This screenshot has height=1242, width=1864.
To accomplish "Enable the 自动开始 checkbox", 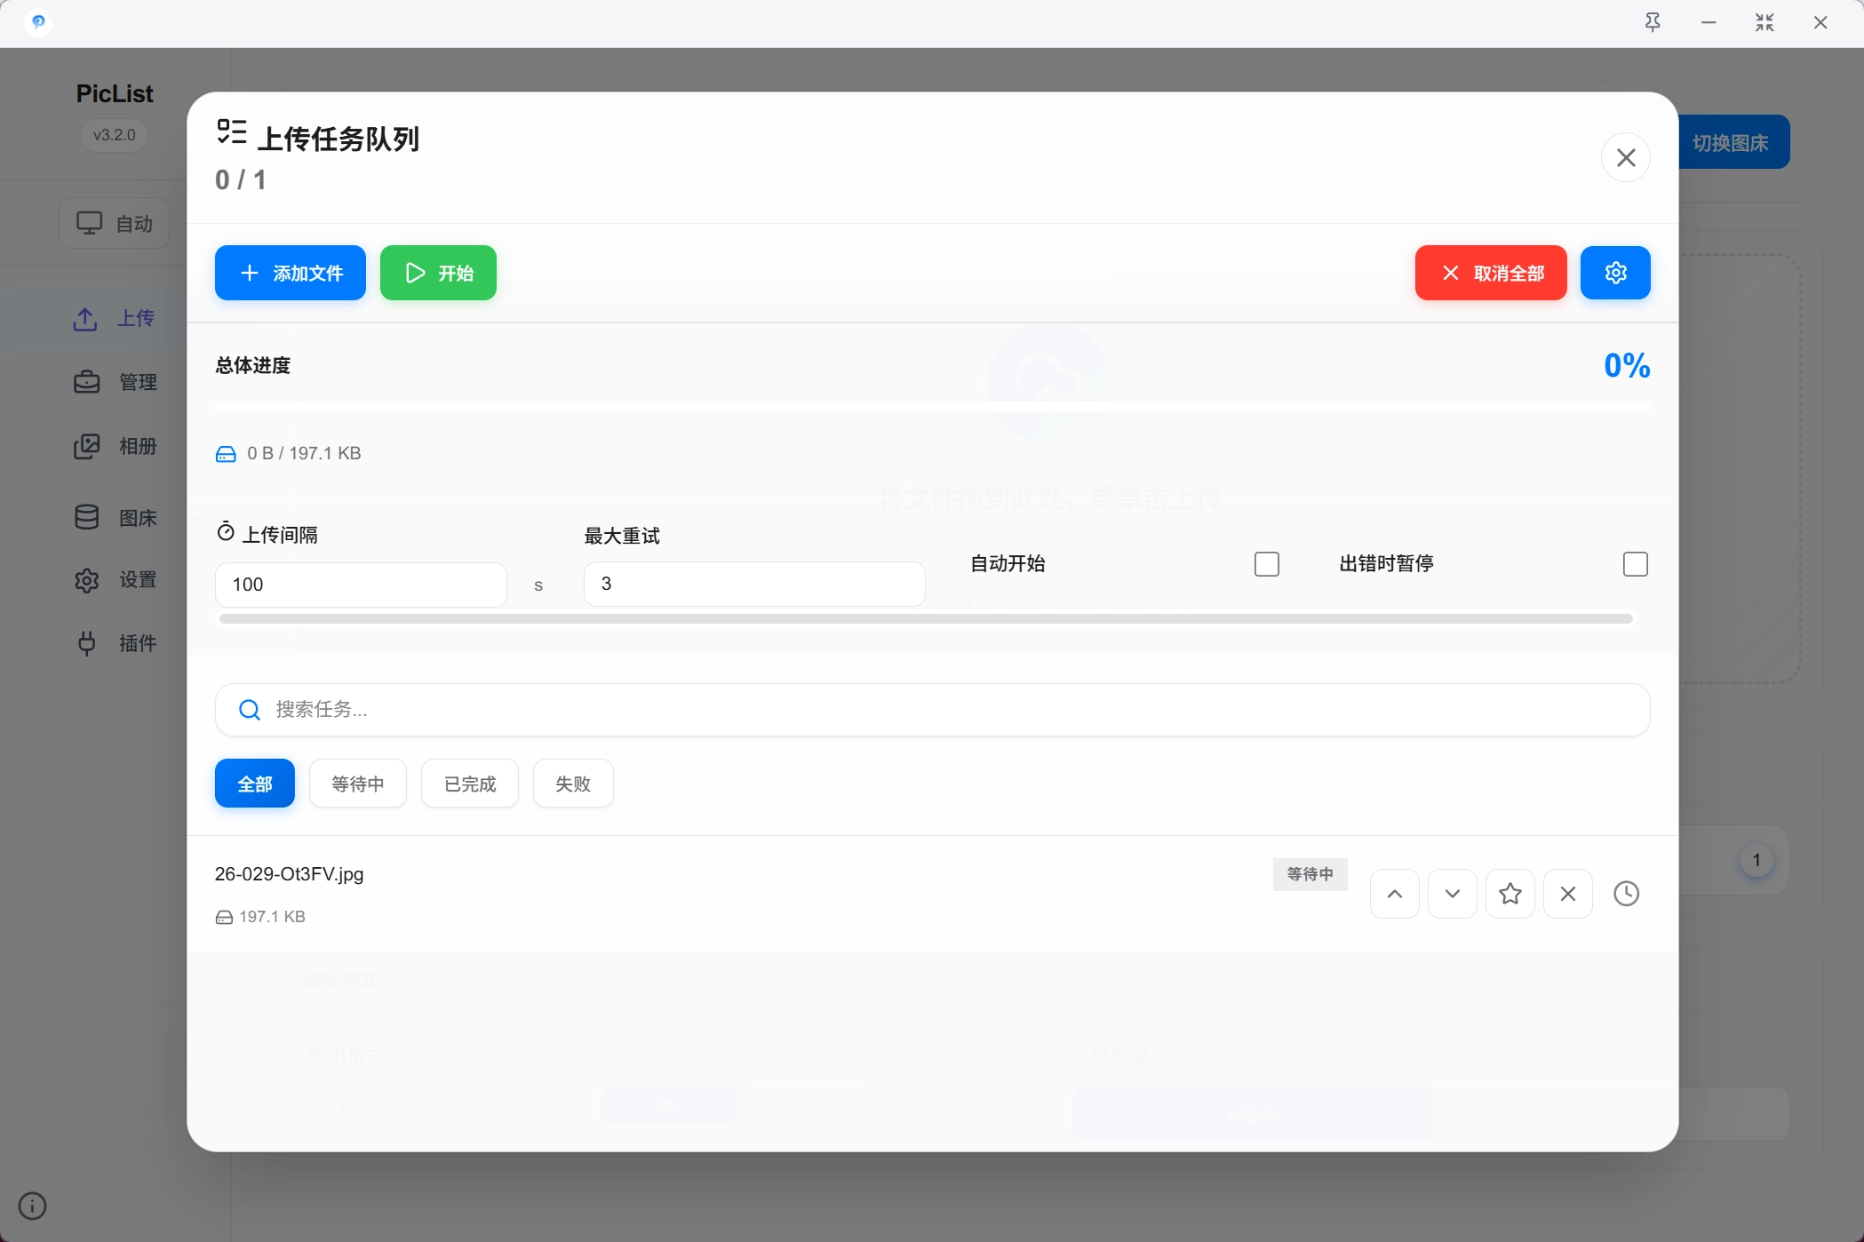I will pos(1266,564).
